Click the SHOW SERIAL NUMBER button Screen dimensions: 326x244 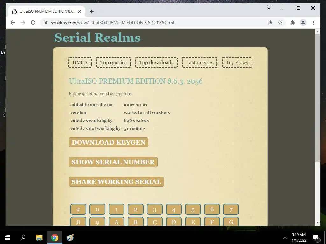click(x=113, y=162)
